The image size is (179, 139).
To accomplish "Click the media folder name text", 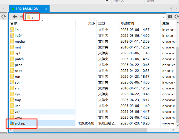I will tap(20, 42).
